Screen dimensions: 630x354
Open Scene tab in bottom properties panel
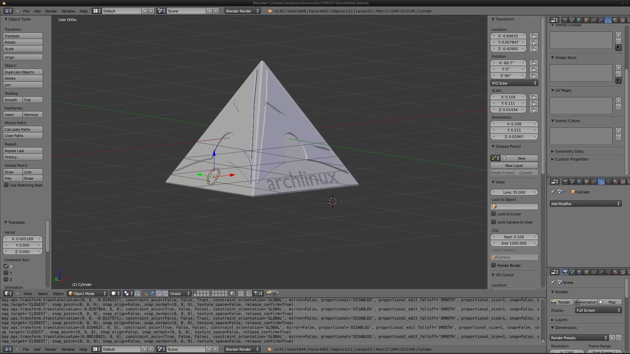[x=572, y=272]
